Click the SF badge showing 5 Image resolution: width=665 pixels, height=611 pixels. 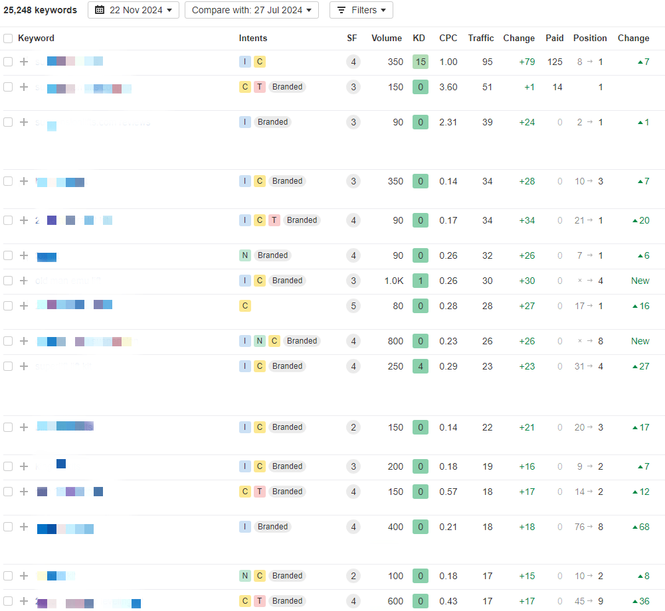[353, 306]
